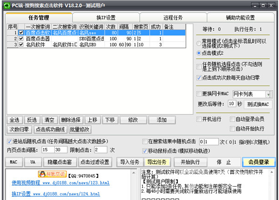The width and height of the screenshot is (279, 200).
Task: Click the random click count field 0|1
Action: pos(209,142)
